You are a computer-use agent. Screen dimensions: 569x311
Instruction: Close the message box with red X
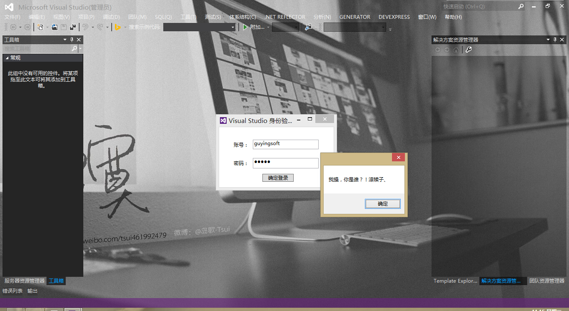pos(399,157)
